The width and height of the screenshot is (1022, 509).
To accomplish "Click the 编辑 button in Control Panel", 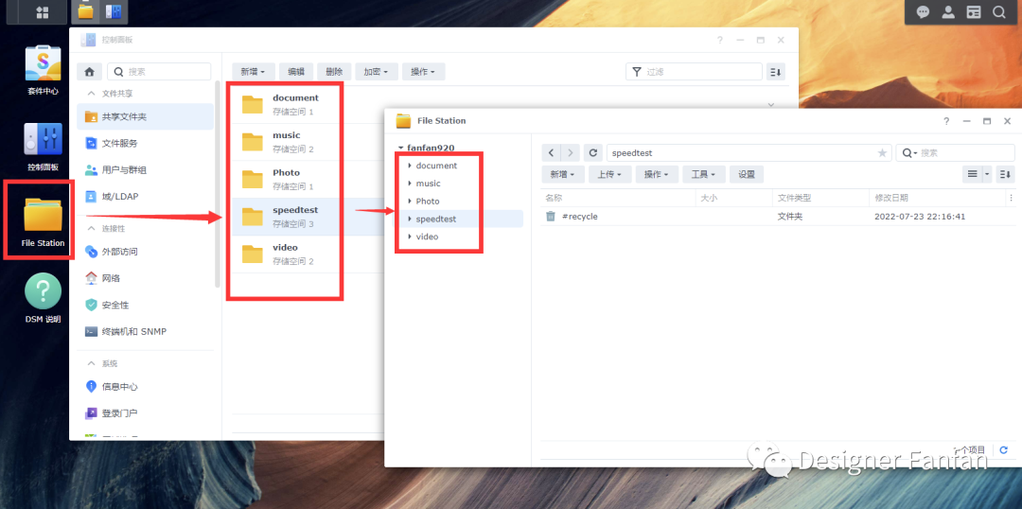I will pyautogui.click(x=296, y=72).
